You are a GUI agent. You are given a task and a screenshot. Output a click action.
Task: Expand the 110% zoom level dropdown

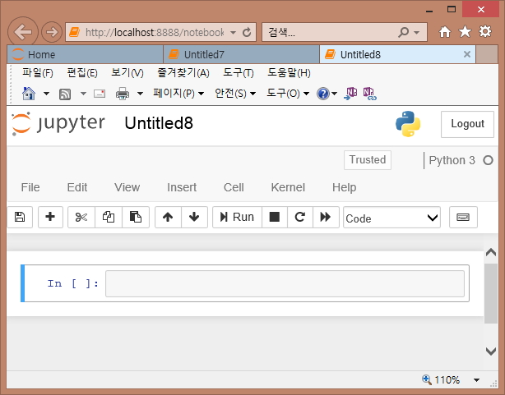coord(476,380)
